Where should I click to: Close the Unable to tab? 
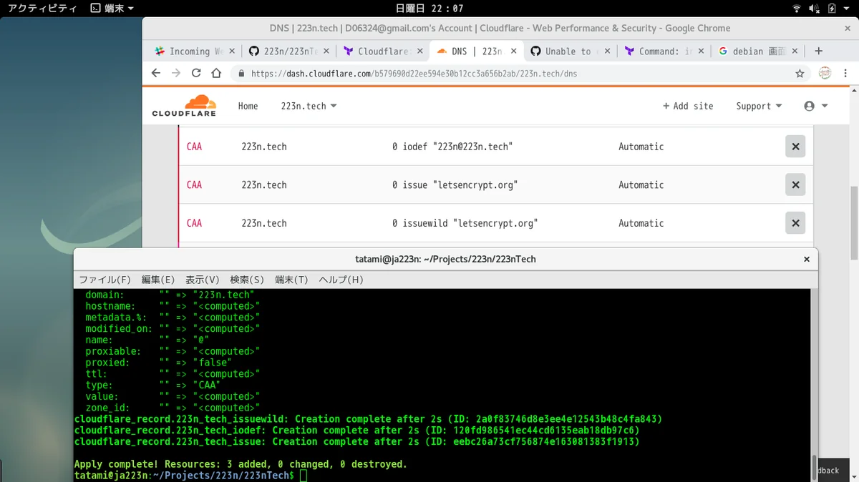(608, 51)
